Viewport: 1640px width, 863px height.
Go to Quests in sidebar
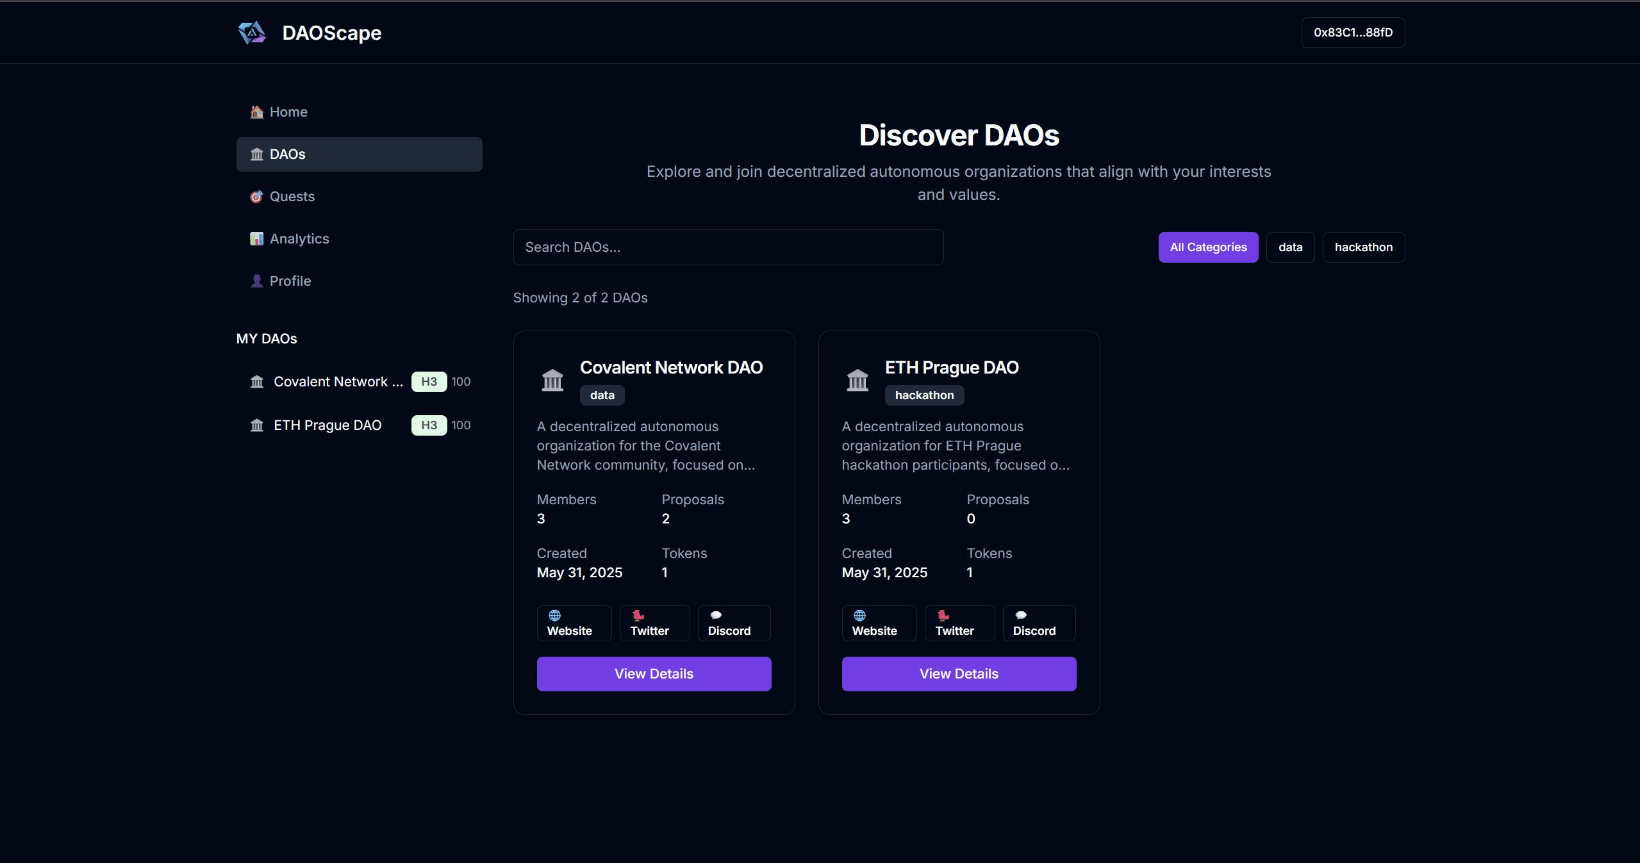click(x=292, y=197)
